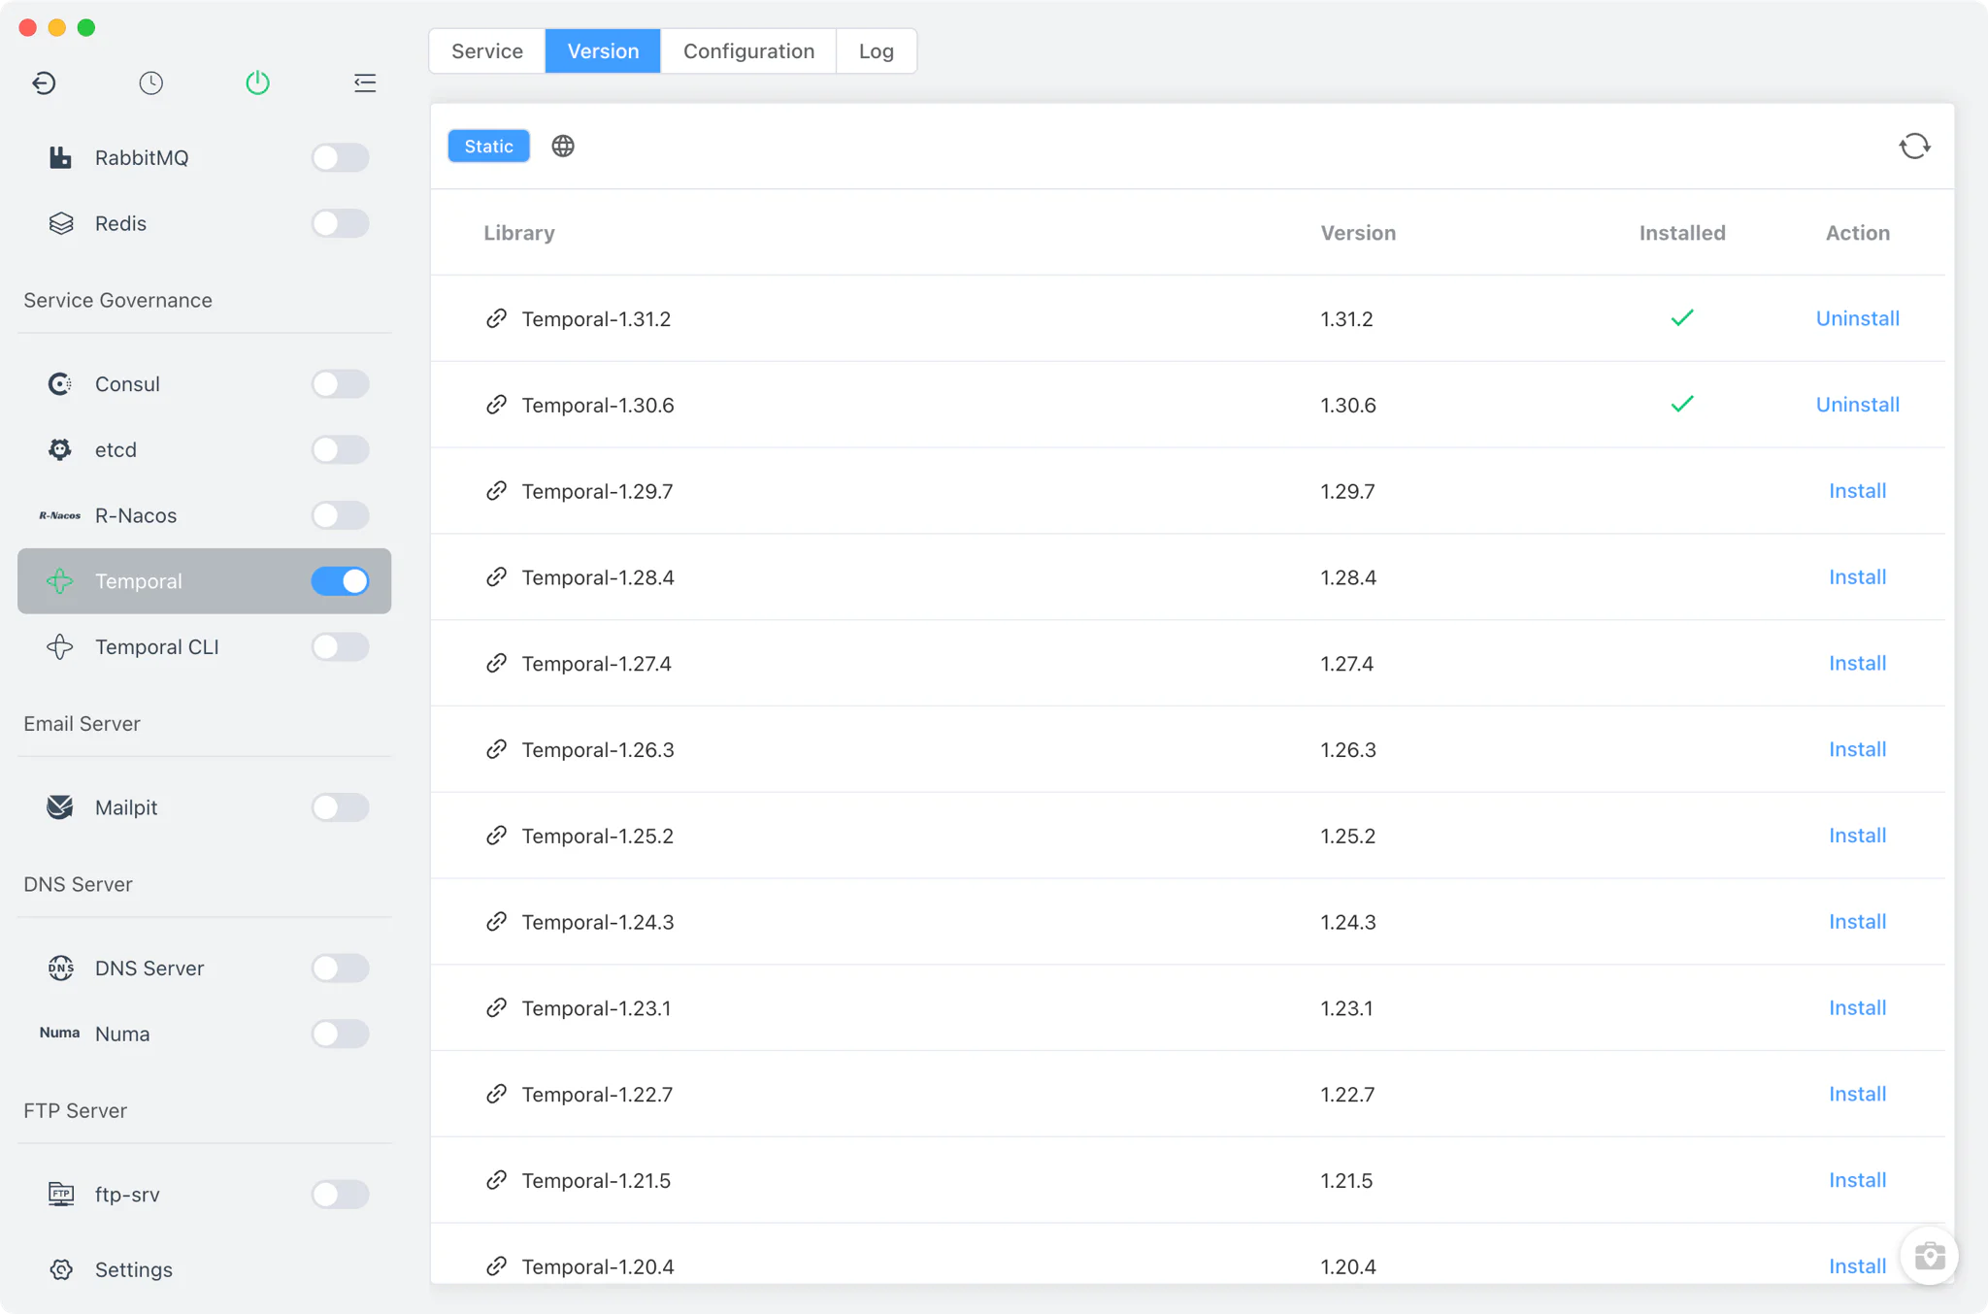
Task: Click the Mailpit envelope icon
Action: click(60, 807)
